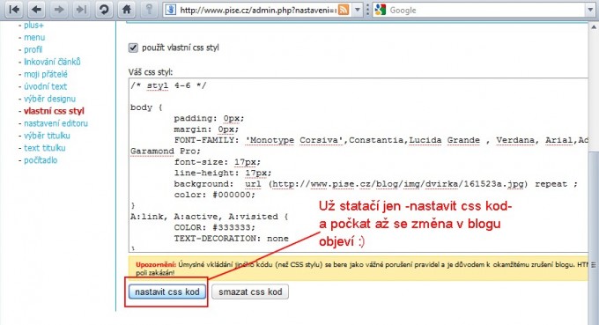This screenshot has width=599, height=325.
Task: Open 'linkování článků' sidebar link
Action: tap(52, 62)
